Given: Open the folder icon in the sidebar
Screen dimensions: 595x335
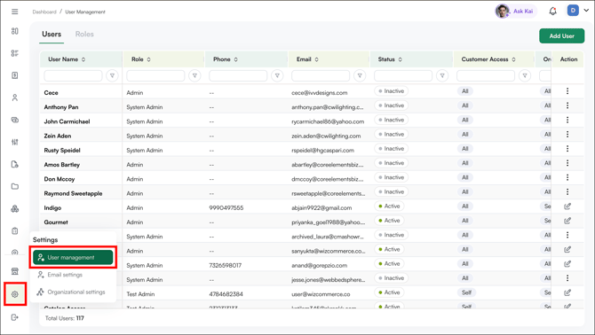Looking at the screenshot, I should point(15,186).
